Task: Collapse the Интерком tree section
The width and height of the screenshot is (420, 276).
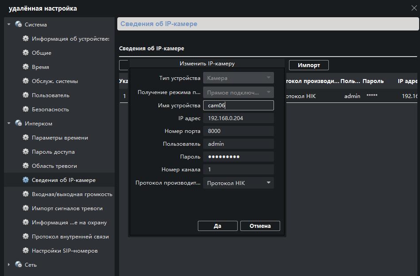Action: (9, 124)
